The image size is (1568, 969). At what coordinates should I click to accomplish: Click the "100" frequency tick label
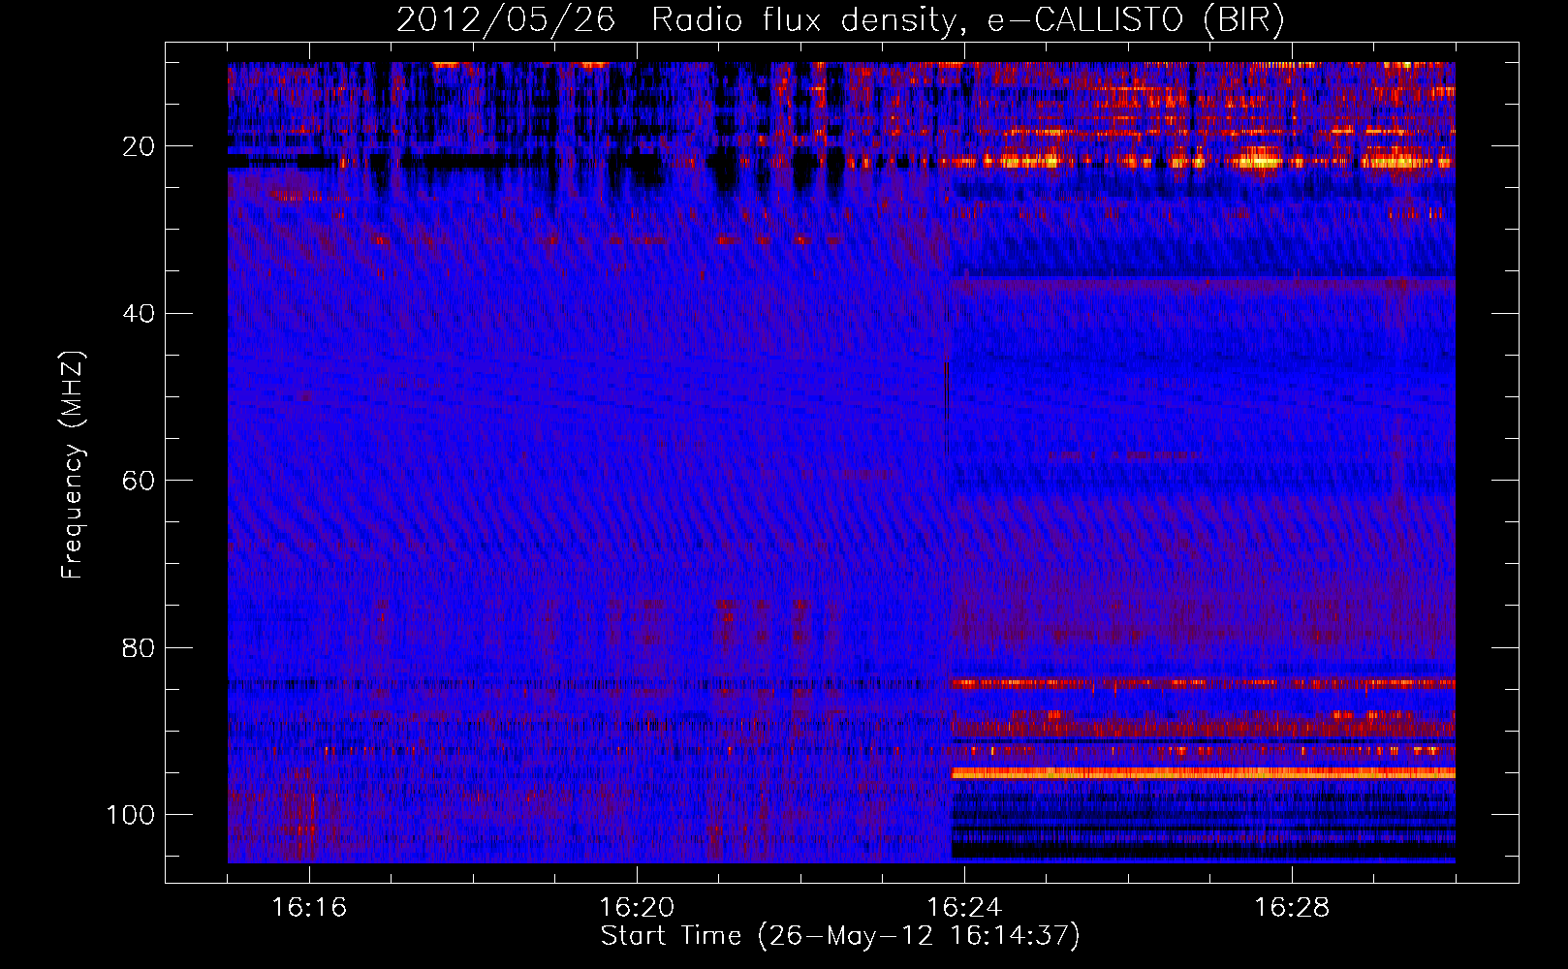[131, 815]
